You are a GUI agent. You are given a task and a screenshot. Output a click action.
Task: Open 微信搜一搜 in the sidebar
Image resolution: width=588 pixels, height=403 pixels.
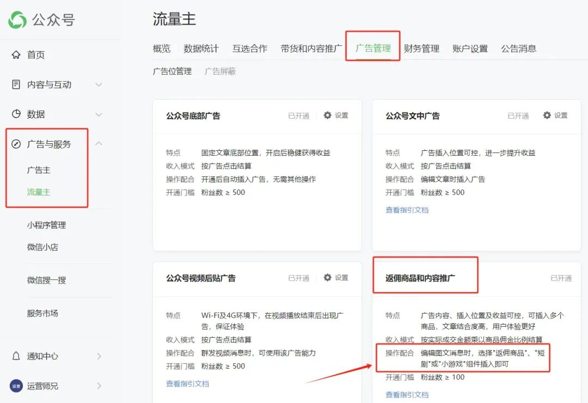tap(46, 280)
